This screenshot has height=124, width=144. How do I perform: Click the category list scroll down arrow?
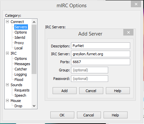pos(34,106)
